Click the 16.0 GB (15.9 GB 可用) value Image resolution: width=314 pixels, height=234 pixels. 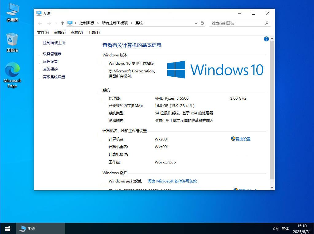175,106
